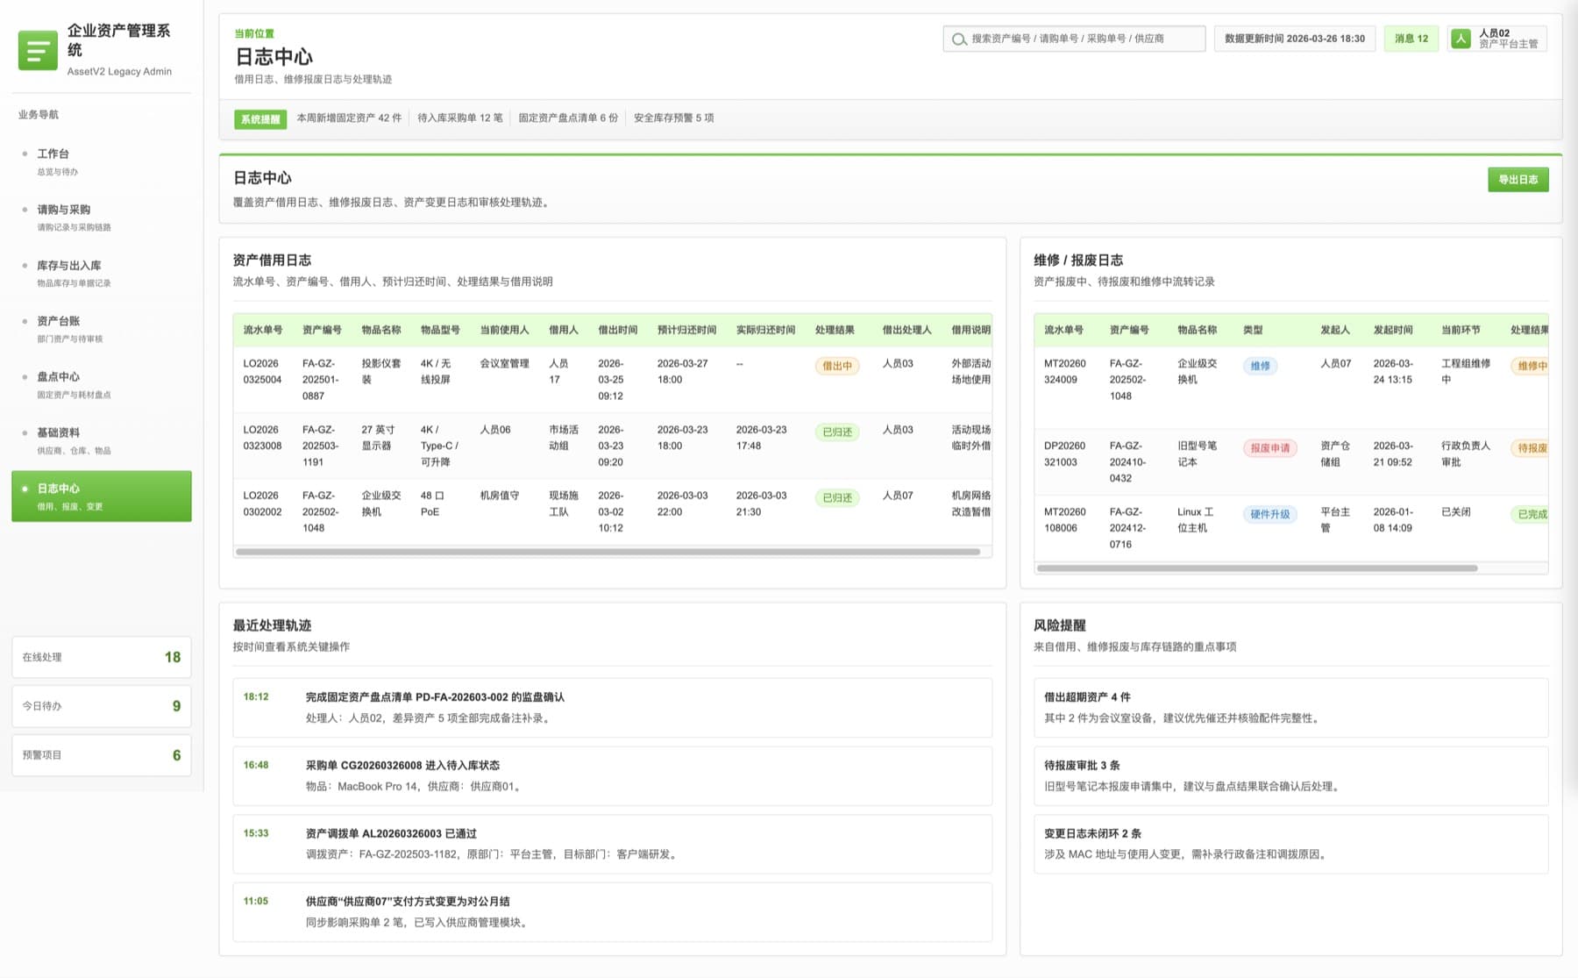Screen dimensions: 1578x978
Task: Open 请购与采购 in the sidebar
Action: click(x=102, y=218)
